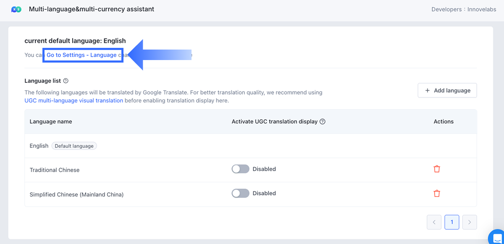Image resolution: width=504 pixels, height=244 pixels.
Task: Delete the Simplified Chinese (Mainland China) language
Action: click(x=437, y=194)
